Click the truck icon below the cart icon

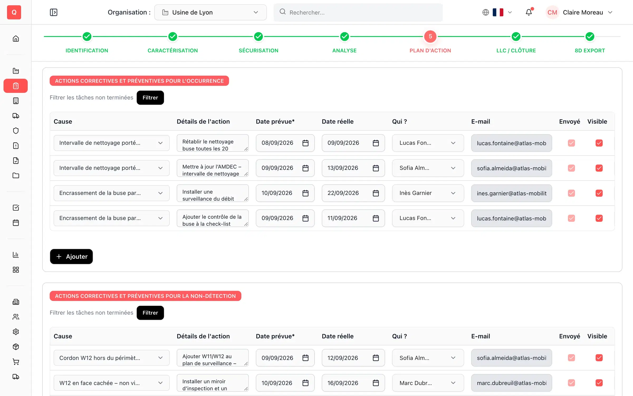(x=16, y=377)
